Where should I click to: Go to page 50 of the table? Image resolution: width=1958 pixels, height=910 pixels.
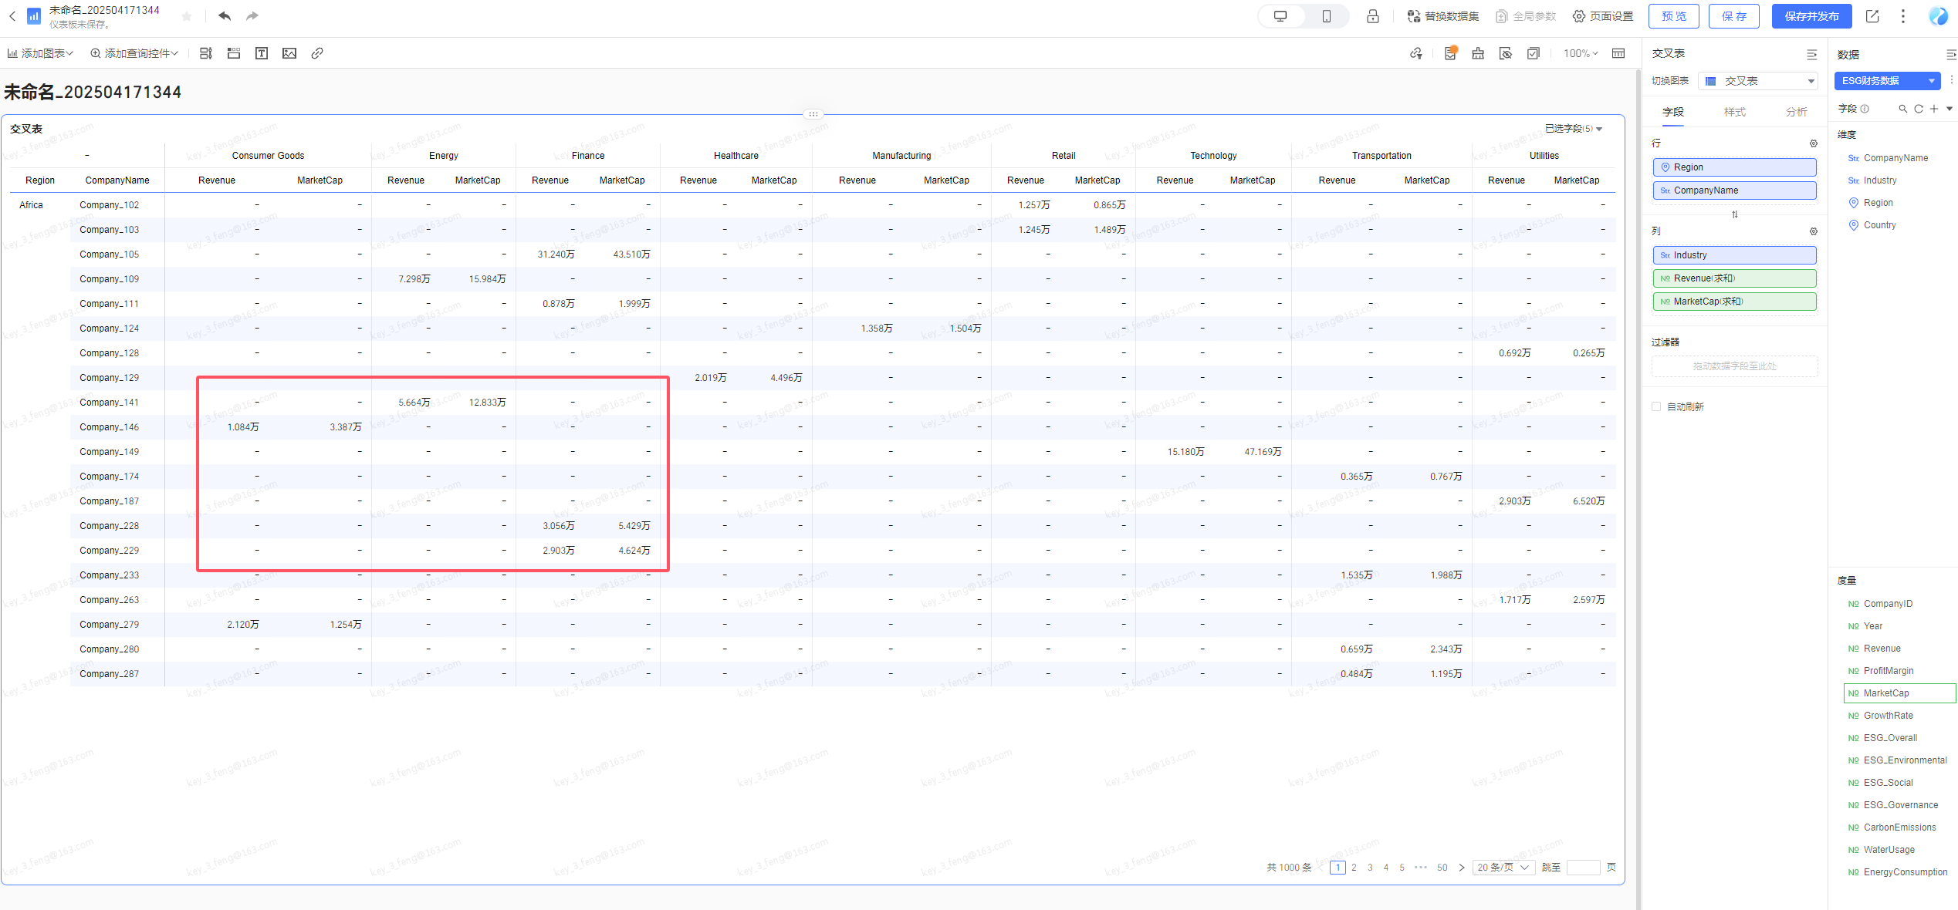tap(1442, 868)
